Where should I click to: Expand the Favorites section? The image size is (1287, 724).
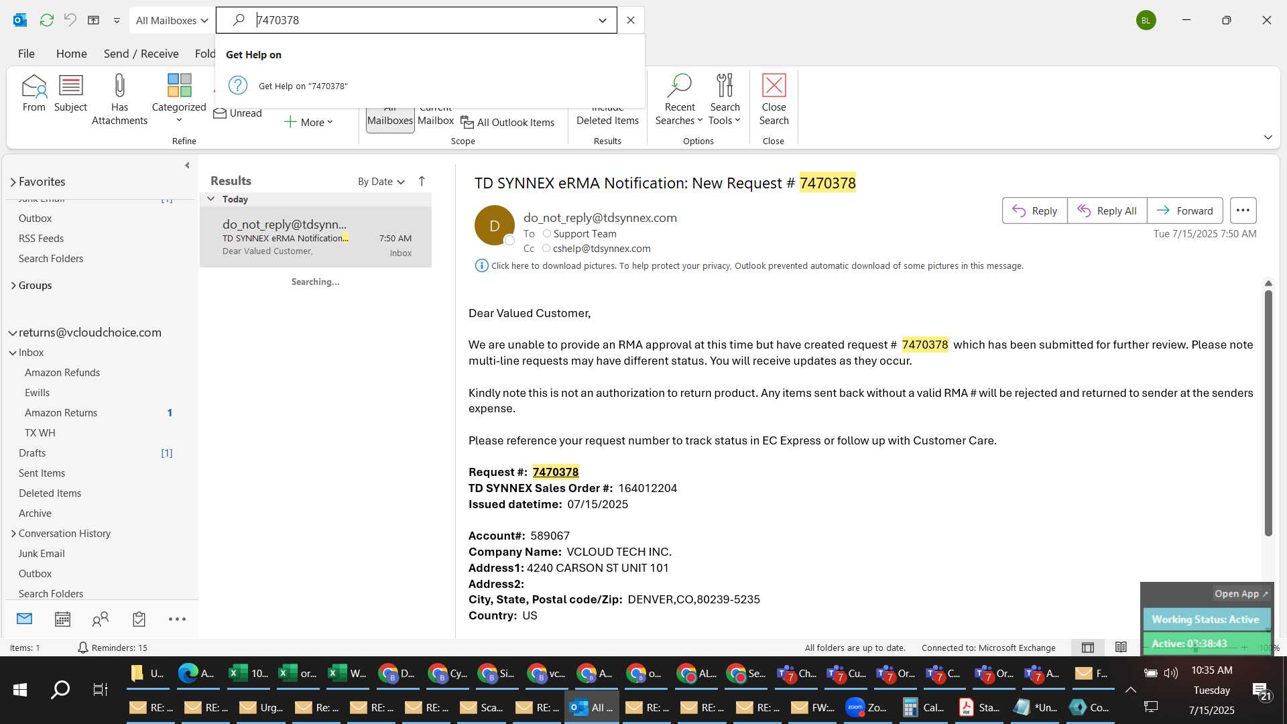tap(13, 182)
